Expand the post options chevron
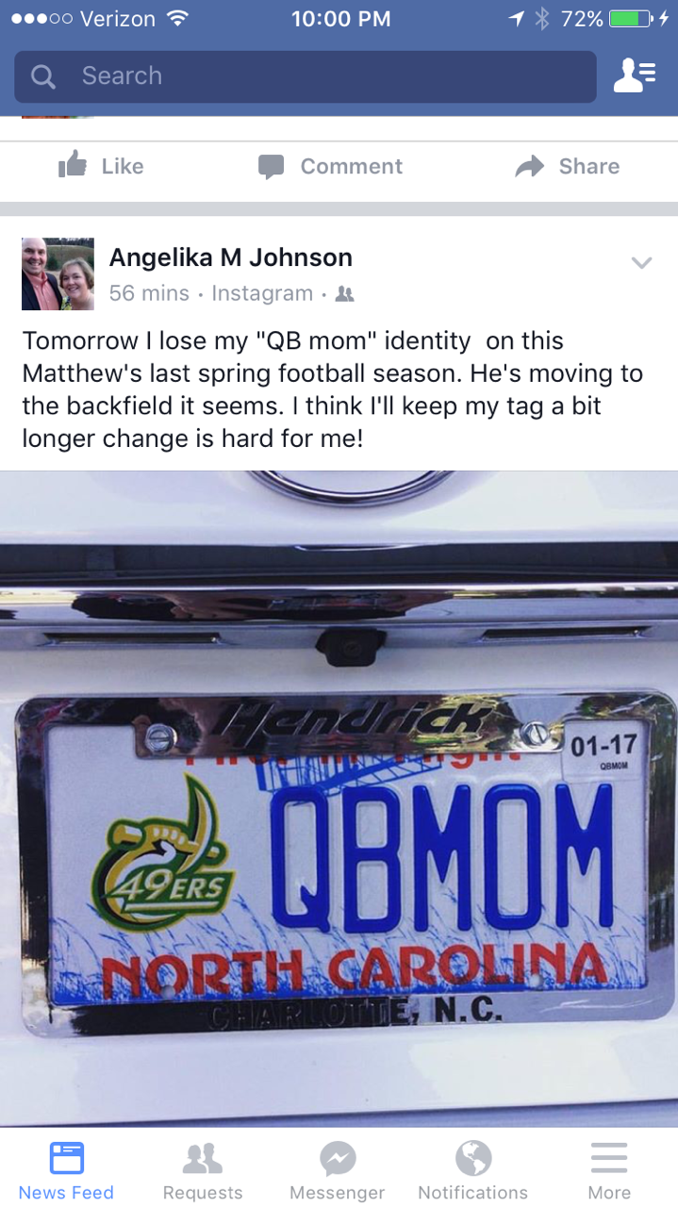Viewport: 678px width, 1207px height. click(x=641, y=263)
